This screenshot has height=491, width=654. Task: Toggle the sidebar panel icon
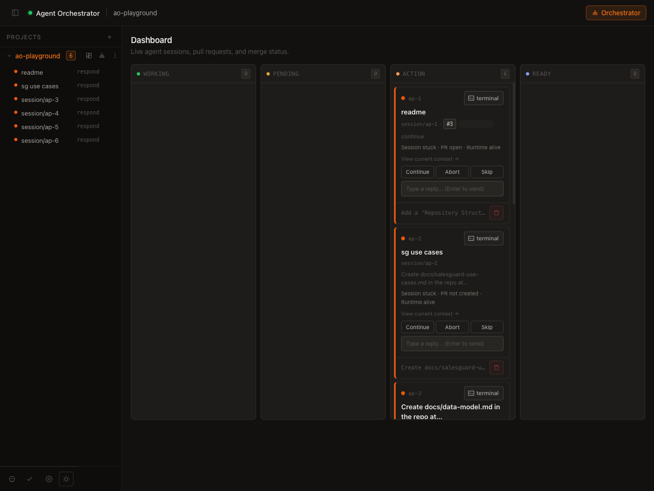click(x=15, y=13)
